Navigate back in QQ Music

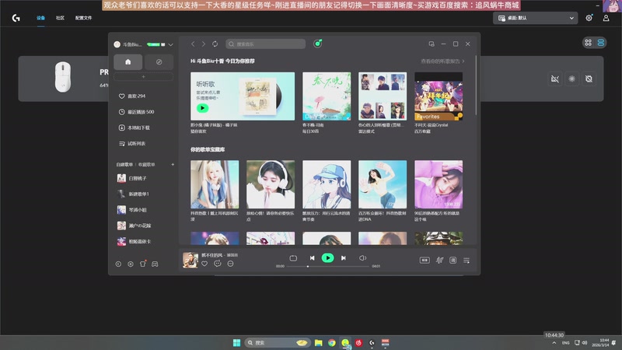tap(193, 44)
